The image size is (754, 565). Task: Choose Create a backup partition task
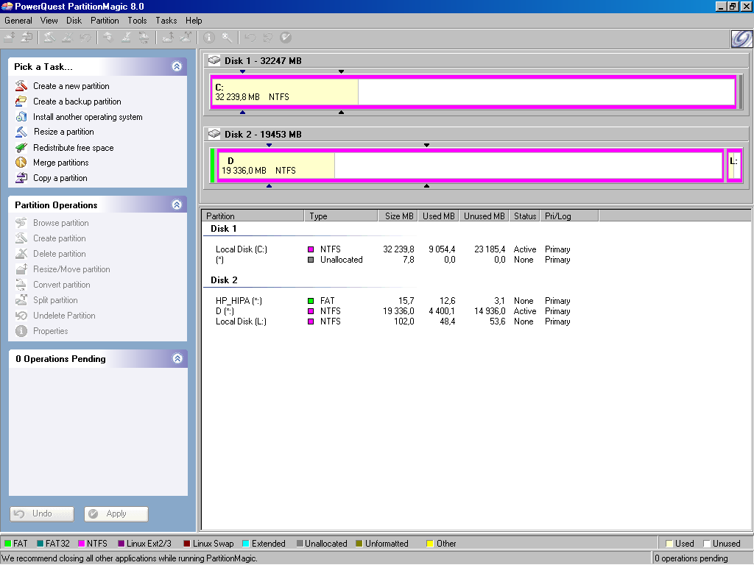pyautogui.click(x=77, y=102)
